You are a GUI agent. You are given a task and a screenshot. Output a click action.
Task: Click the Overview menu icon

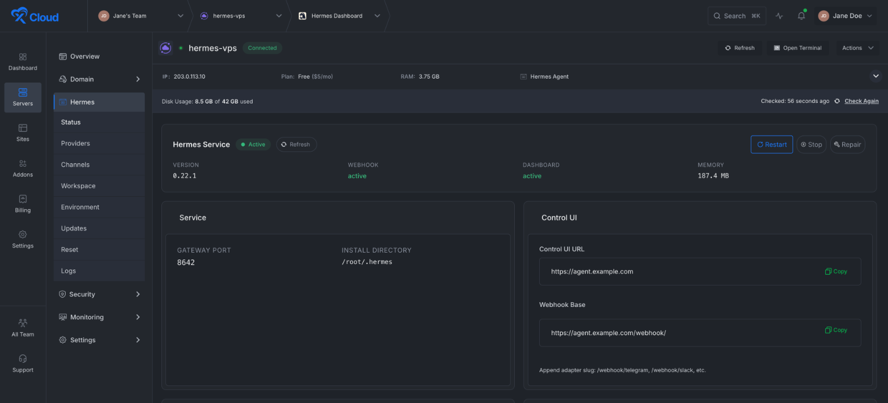point(63,57)
